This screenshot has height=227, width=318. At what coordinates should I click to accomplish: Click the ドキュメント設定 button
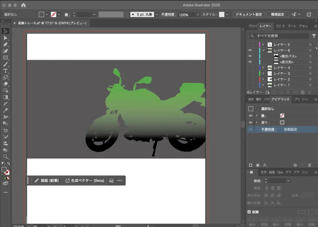coord(248,15)
